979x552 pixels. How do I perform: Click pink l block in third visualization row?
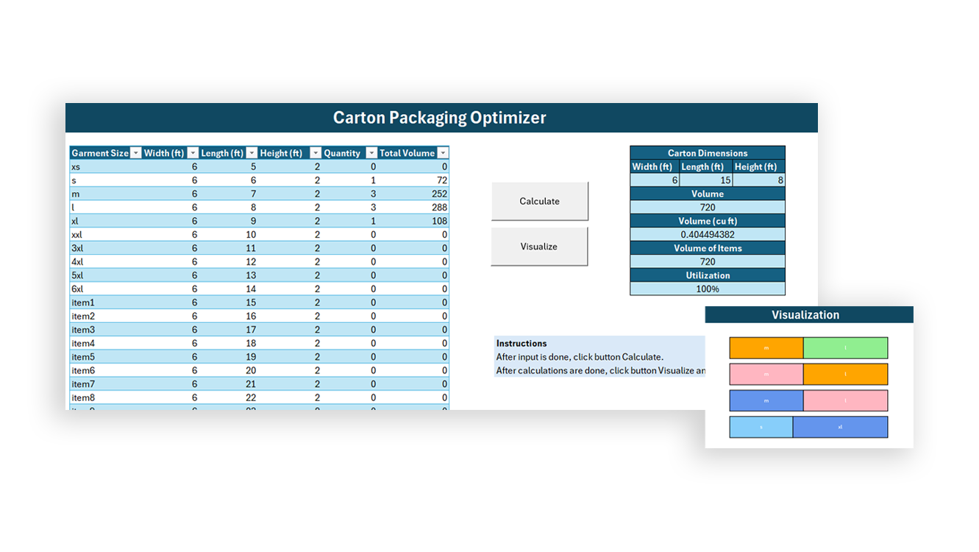846,400
